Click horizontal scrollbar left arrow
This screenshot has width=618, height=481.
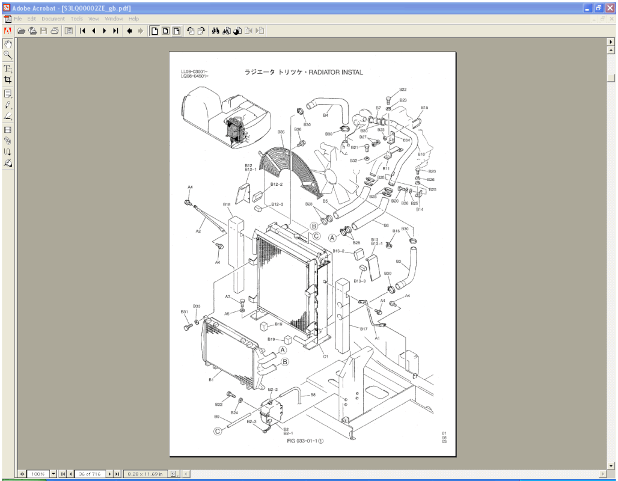[x=186, y=474]
